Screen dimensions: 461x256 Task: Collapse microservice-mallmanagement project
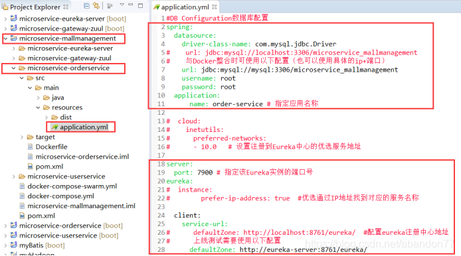5,38
